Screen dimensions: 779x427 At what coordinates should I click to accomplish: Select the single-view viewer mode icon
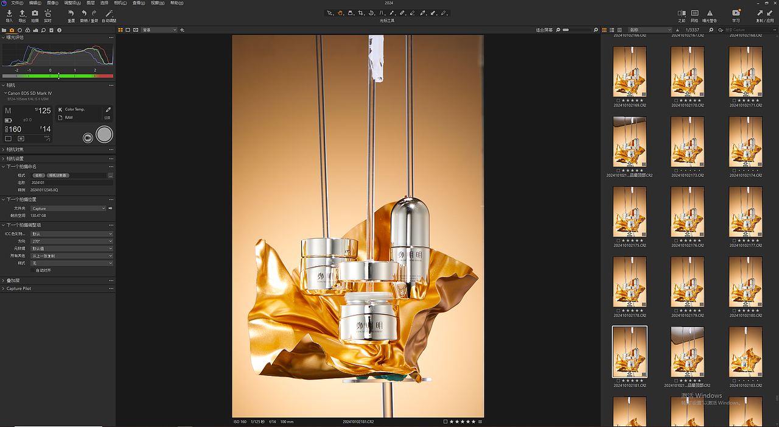[127, 30]
